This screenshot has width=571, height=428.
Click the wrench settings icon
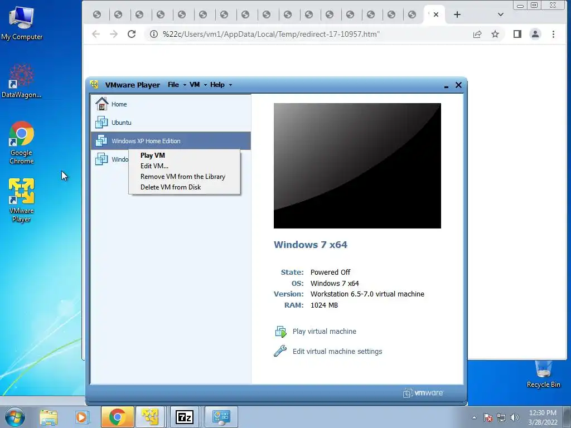280,351
